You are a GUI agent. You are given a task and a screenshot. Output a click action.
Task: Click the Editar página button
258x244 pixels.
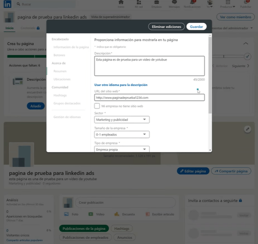pos(193,171)
